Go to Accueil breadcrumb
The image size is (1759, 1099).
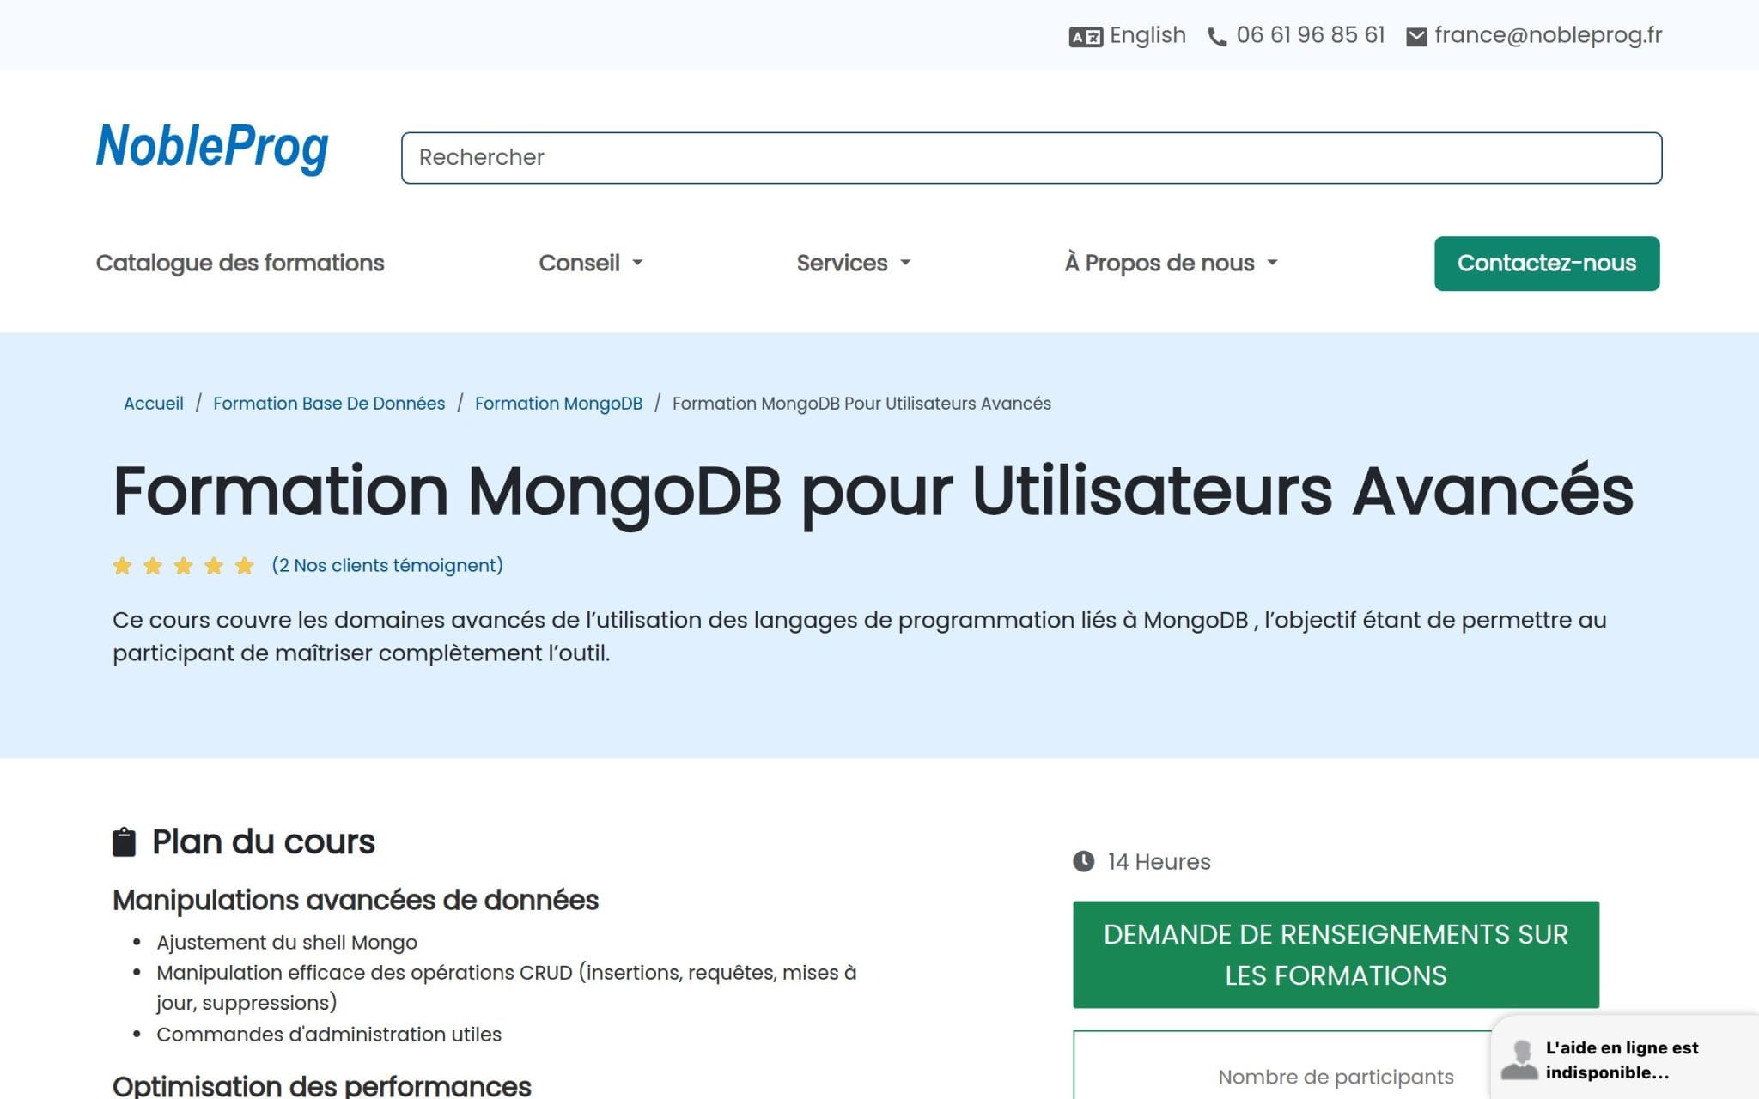(154, 404)
